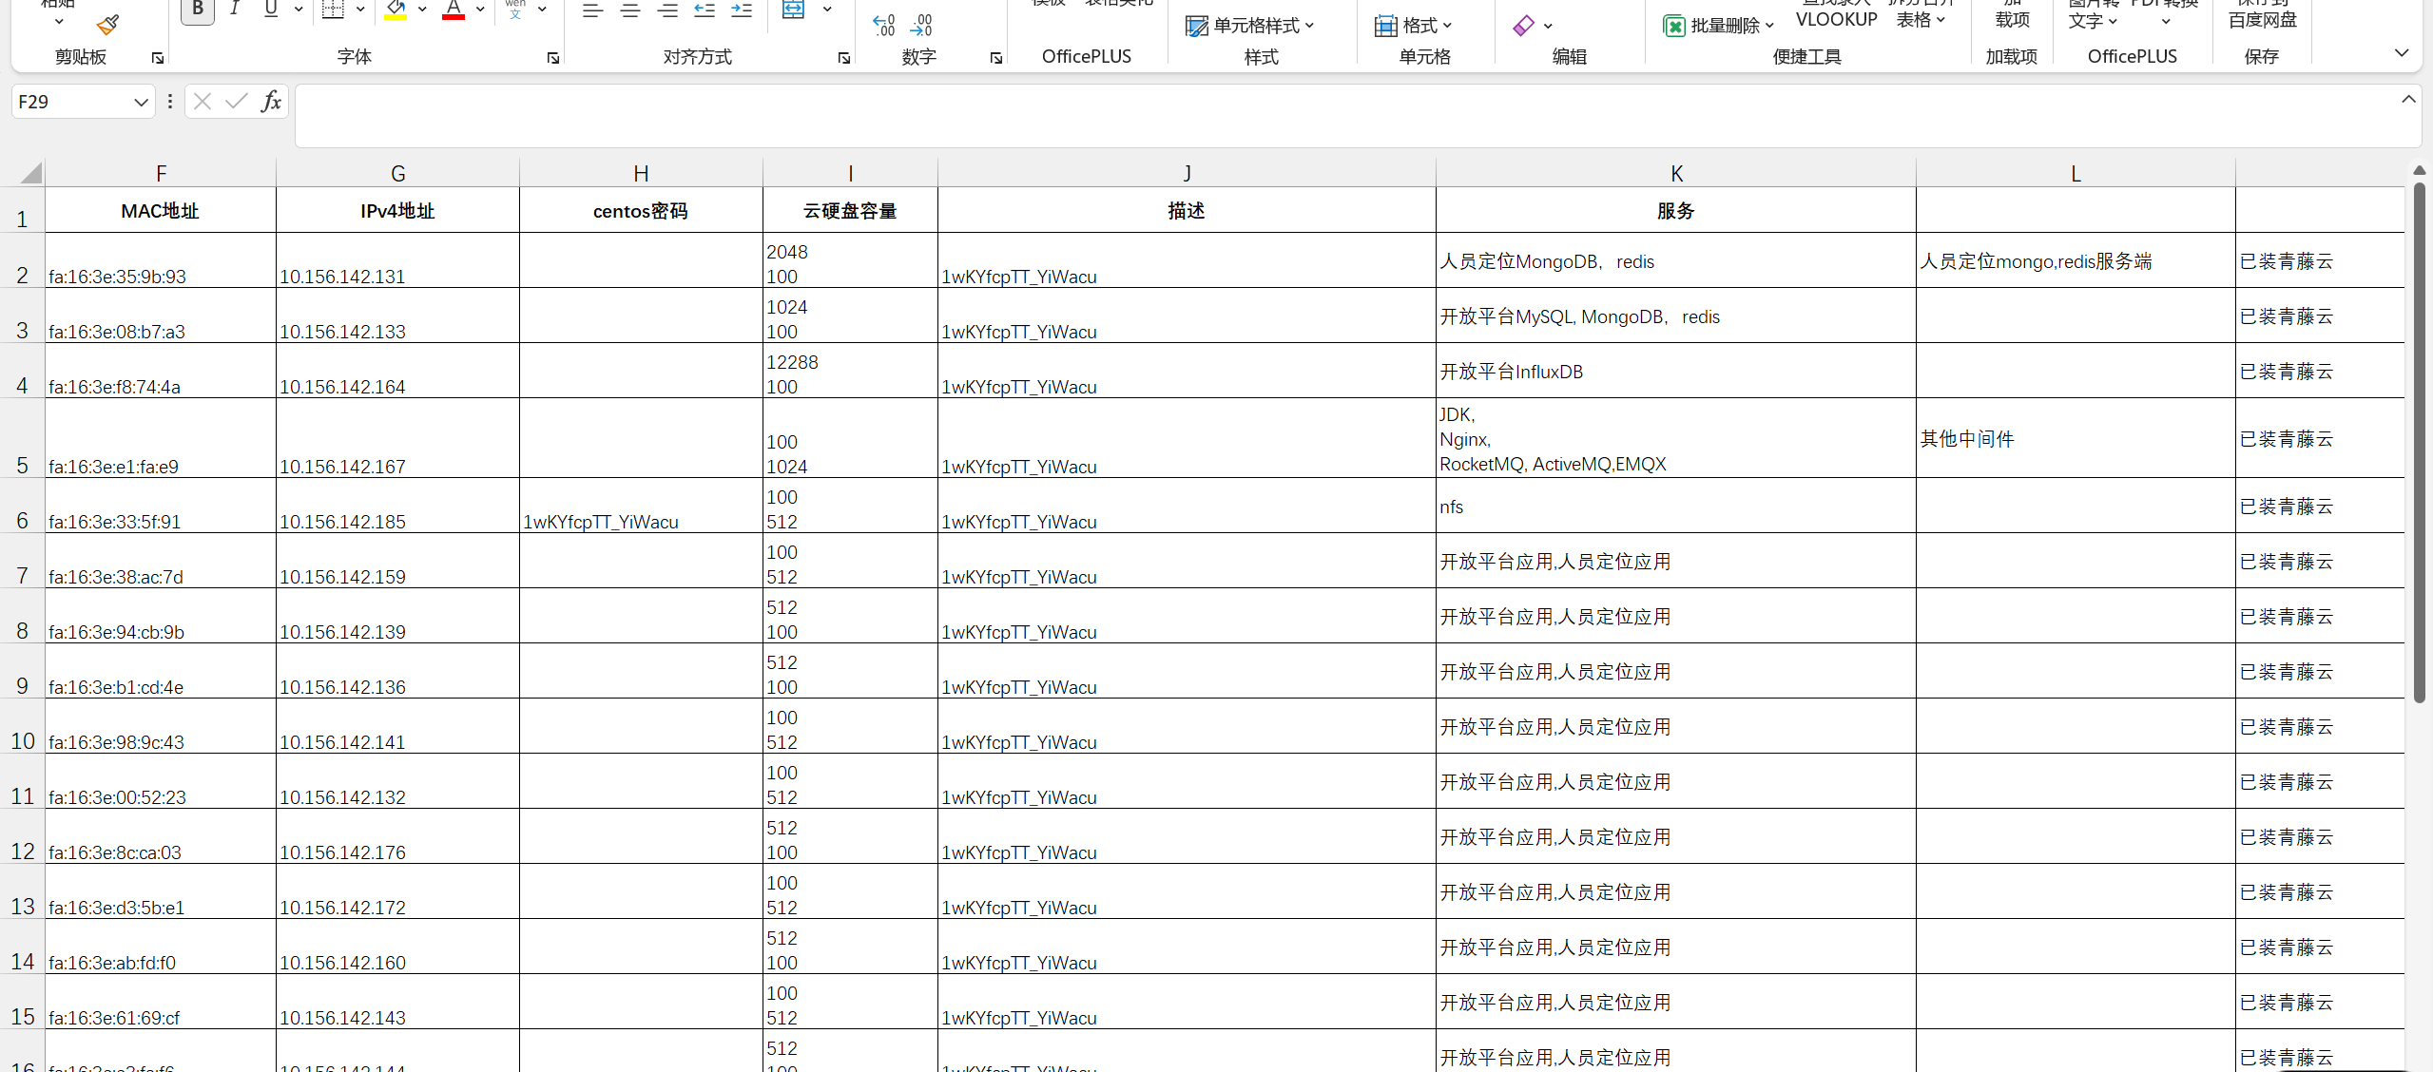Click the scroll up arrow
The image size is (2433, 1072).
click(2419, 170)
